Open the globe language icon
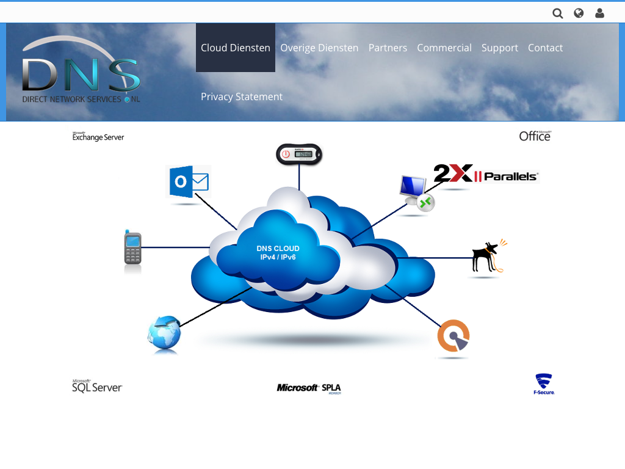The image size is (625, 469). click(579, 13)
